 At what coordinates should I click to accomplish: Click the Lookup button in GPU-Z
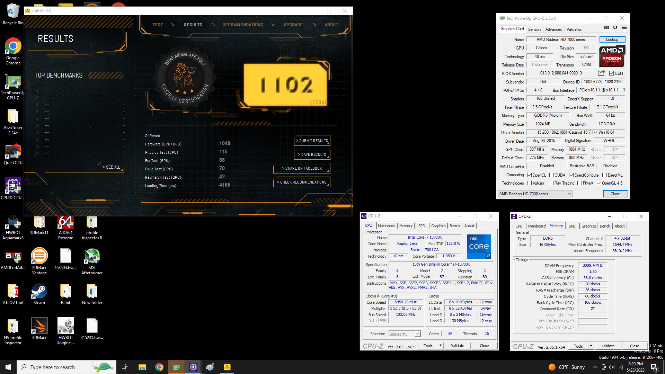point(612,39)
